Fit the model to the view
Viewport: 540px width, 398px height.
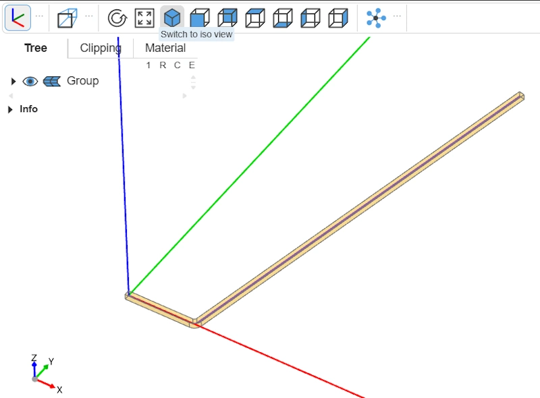144,18
